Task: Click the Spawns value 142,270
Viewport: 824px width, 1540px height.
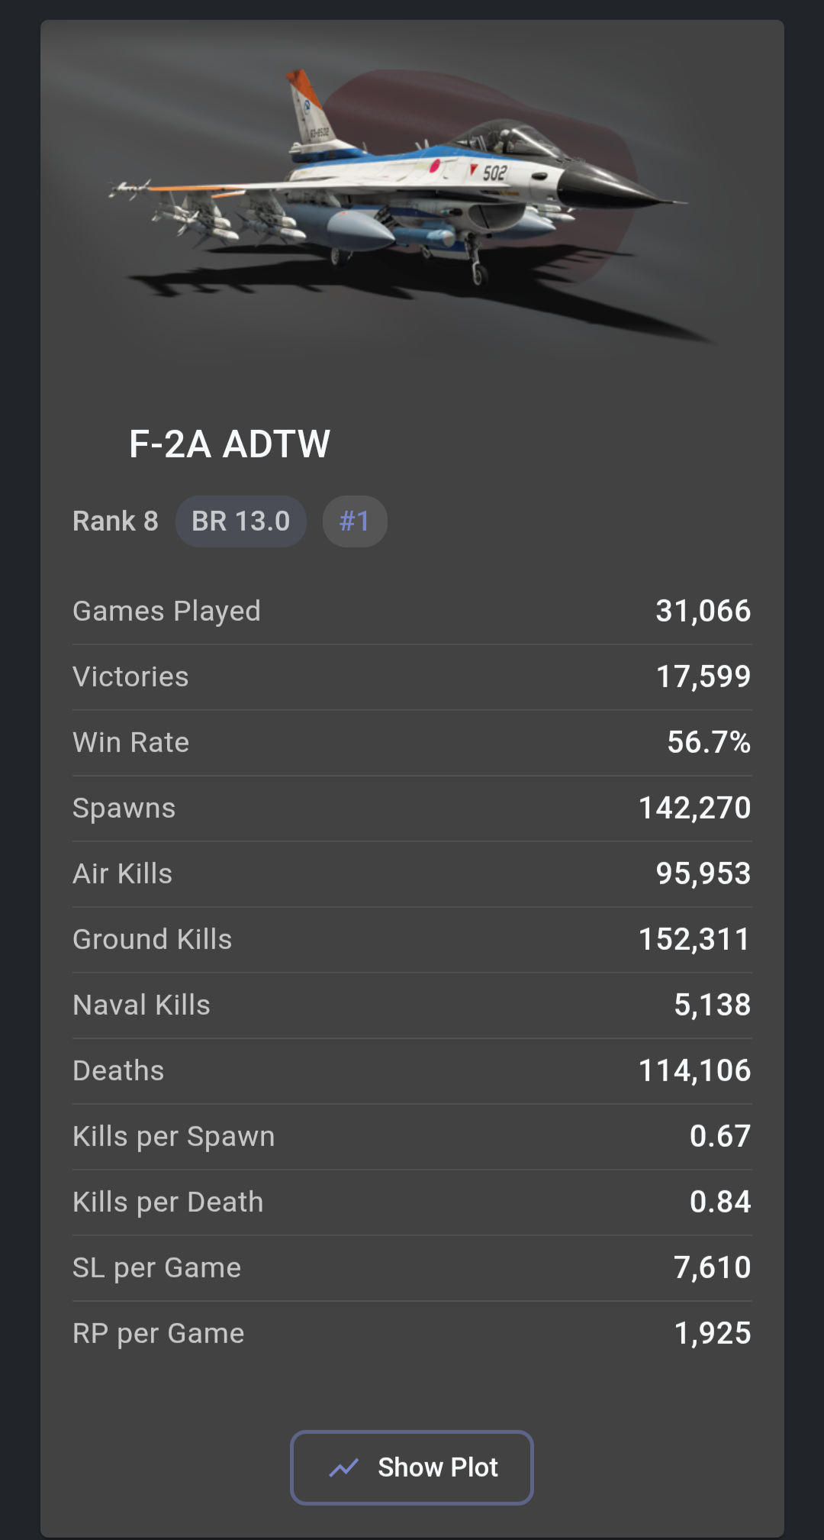Action: (694, 808)
